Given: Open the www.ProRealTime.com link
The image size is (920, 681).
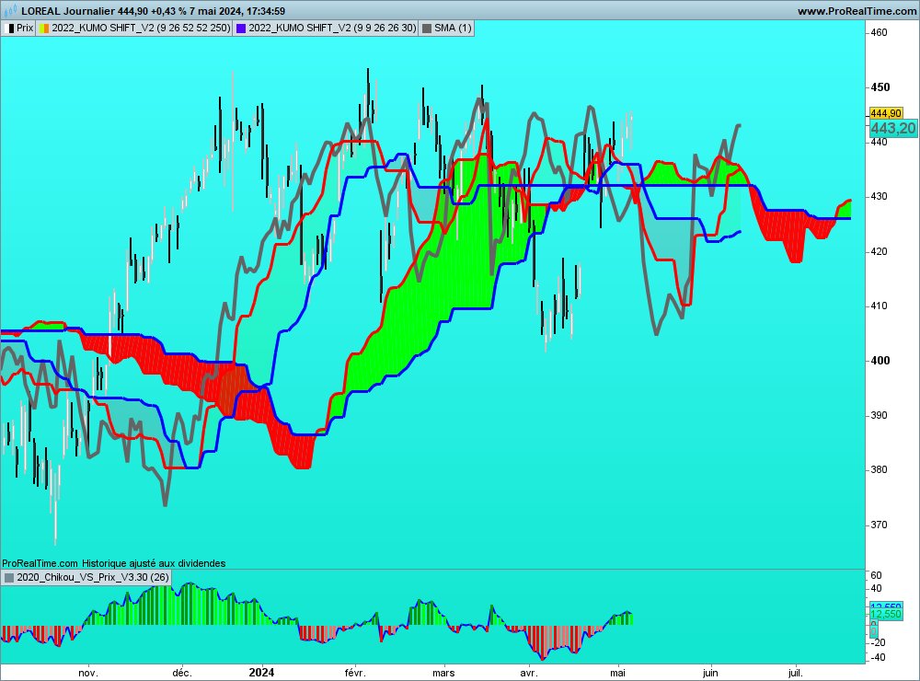Looking at the screenshot, I should click(x=856, y=10).
